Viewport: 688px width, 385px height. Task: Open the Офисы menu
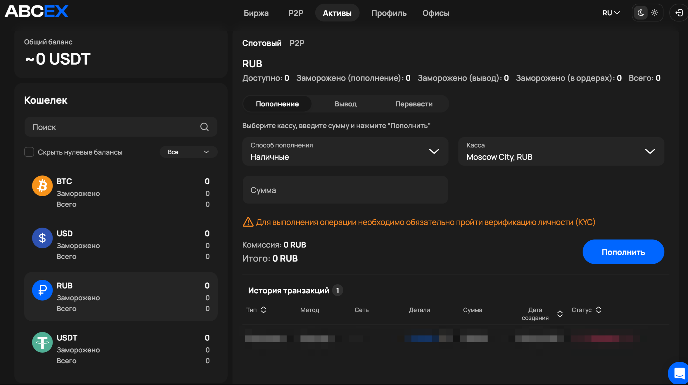[x=436, y=13]
